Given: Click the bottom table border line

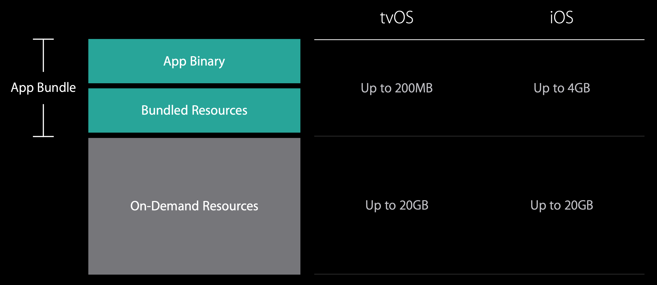Looking at the screenshot, I should point(479,274).
